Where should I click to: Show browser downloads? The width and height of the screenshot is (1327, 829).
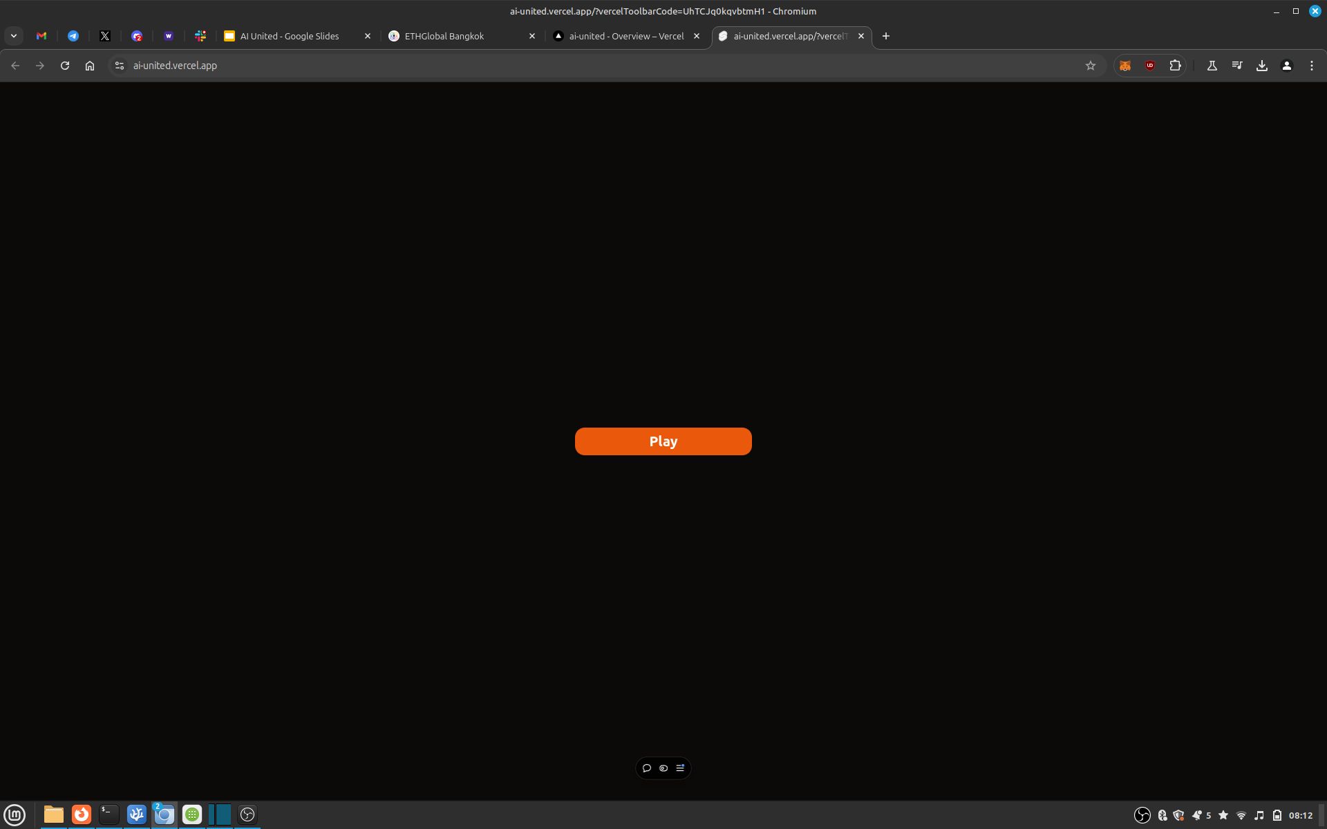tap(1262, 66)
